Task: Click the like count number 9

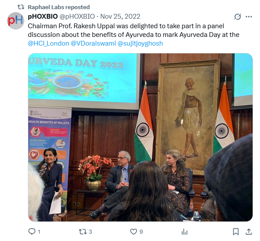Action: coord(141,232)
